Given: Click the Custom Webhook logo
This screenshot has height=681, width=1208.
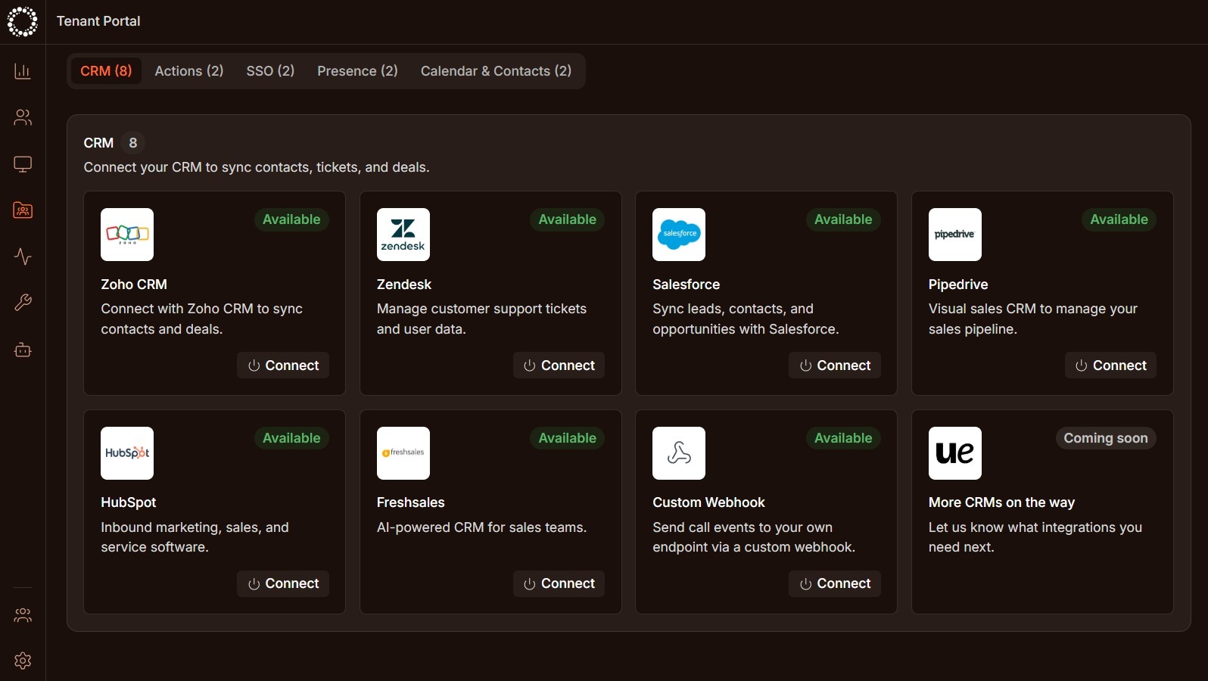Looking at the screenshot, I should click(x=679, y=453).
